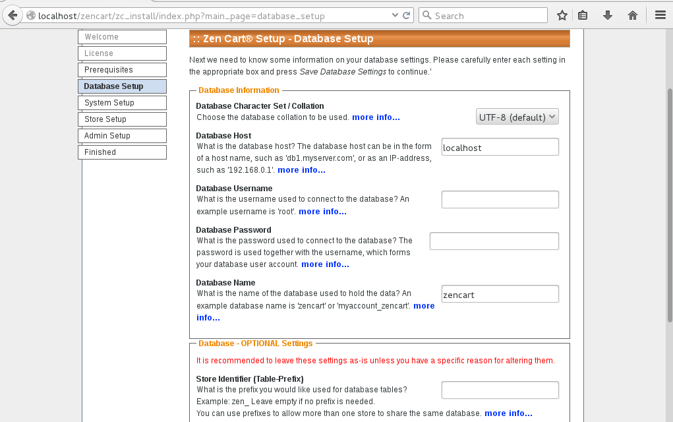Open the downloads arrow icon
Screen dimensions: 673x422
(607, 16)
